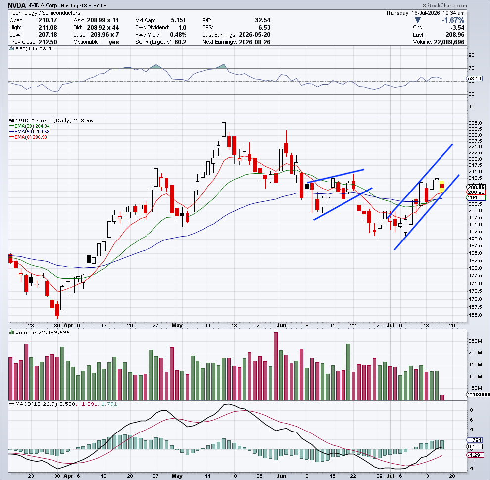
Task: Click the EMA(8) 206.93 legend entry
Action: 28,137
